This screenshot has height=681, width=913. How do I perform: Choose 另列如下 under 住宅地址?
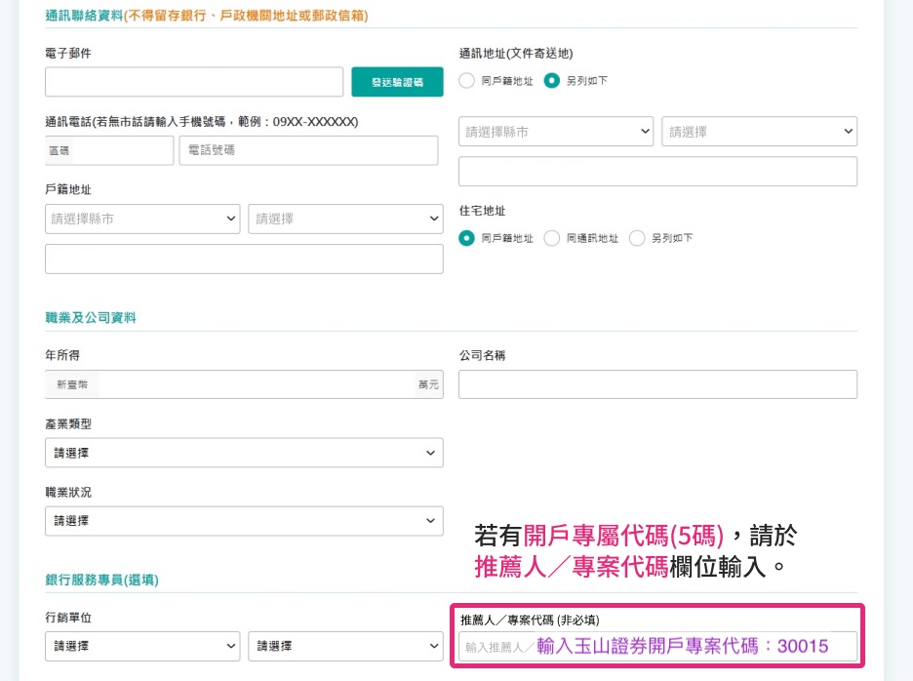[637, 238]
